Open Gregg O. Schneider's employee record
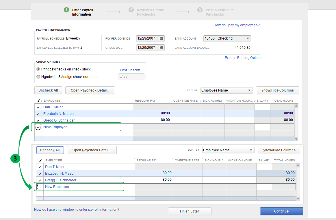Viewport: 336px width, 220px height. tap(59, 120)
